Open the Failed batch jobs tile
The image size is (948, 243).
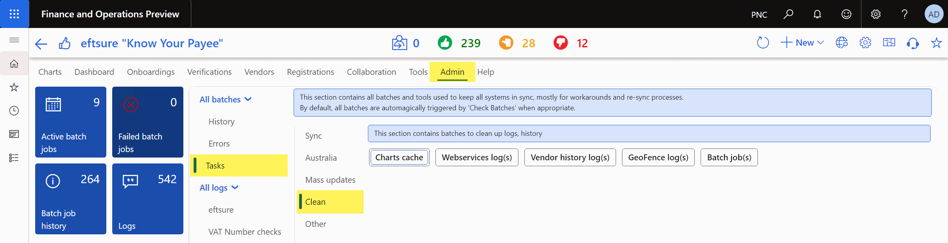click(148, 122)
